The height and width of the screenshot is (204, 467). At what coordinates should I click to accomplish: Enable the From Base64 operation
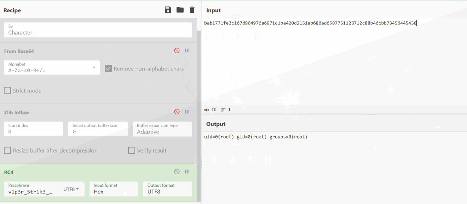coord(177,51)
